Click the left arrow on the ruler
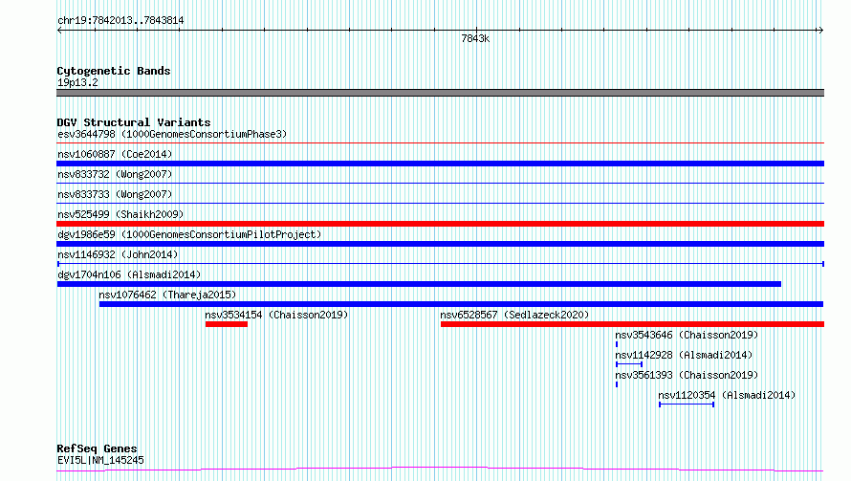 (59, 31)
